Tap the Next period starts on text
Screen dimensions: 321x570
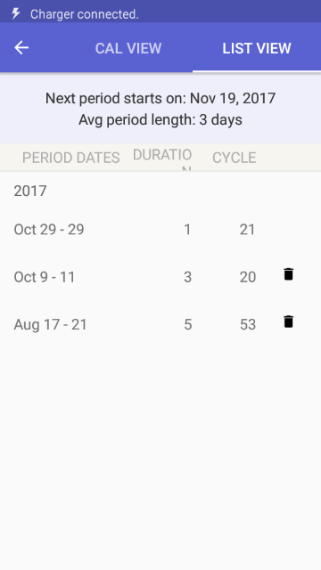[x=160, y=98]
